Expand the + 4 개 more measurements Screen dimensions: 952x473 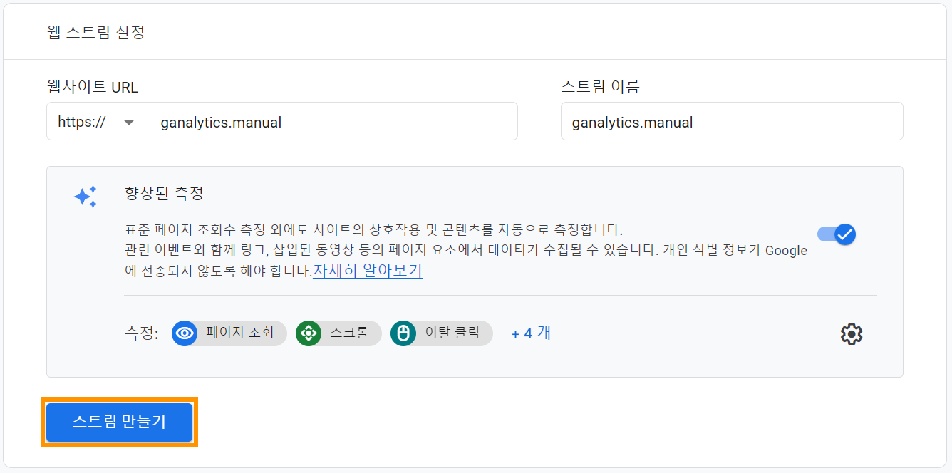click(531, 333)
